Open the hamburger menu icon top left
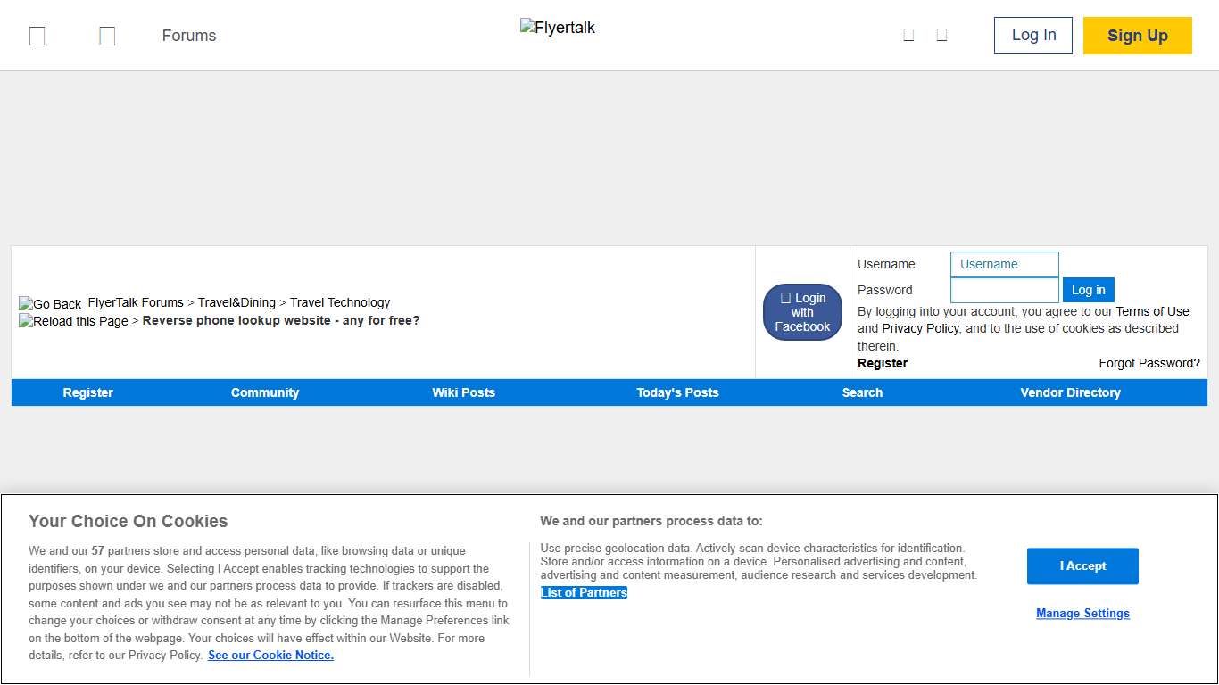The height and width of the screenshot is (685, 1219). coord(37,36)
